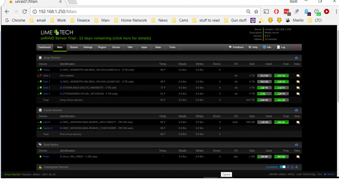This screenshot has height=181, width=339.
Task: Open the Parity device link
Action: 46,70
